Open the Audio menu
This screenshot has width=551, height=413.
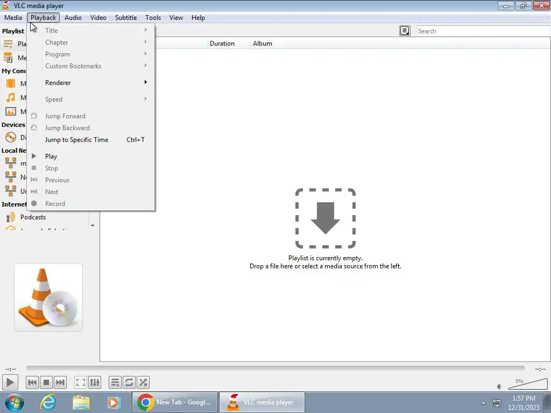click(73, 18)
